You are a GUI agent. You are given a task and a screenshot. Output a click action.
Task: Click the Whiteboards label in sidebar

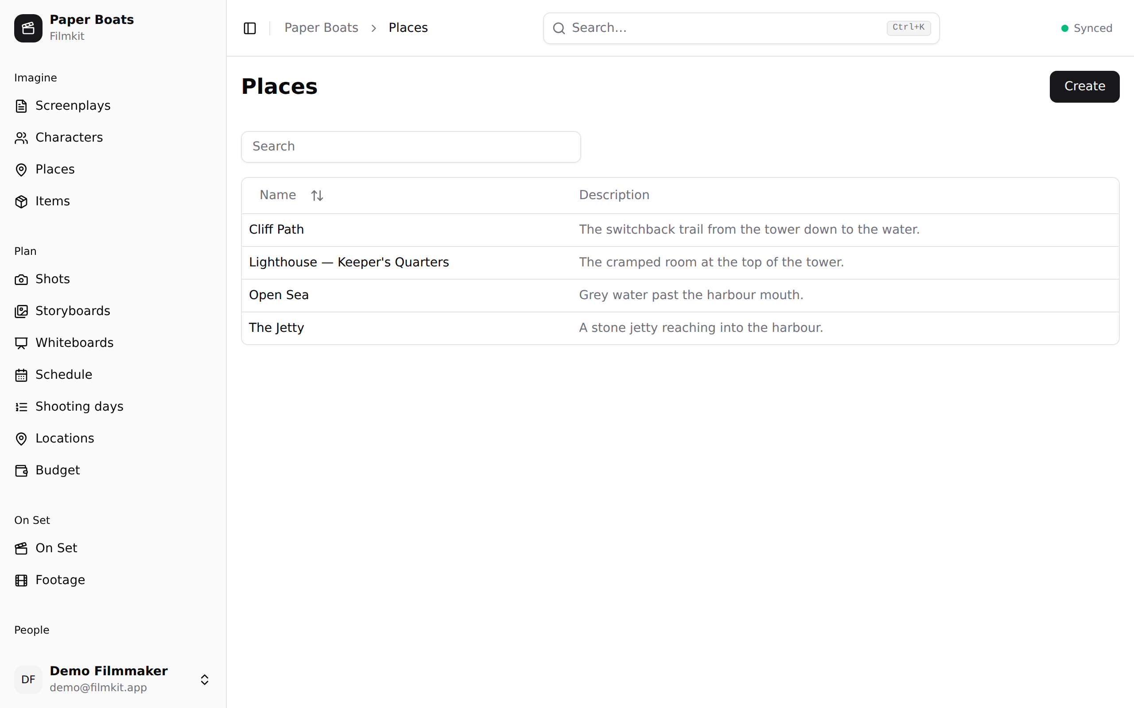(x=74, y=343)
